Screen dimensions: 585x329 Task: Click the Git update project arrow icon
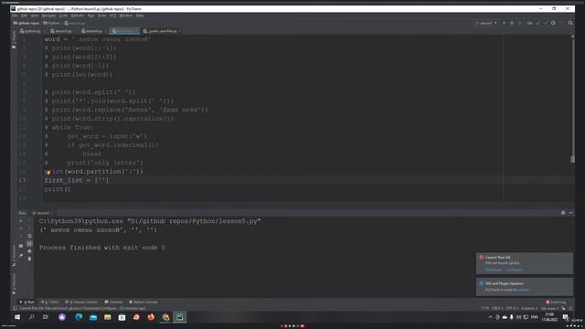pyautogui.click(x=537, y=23)
